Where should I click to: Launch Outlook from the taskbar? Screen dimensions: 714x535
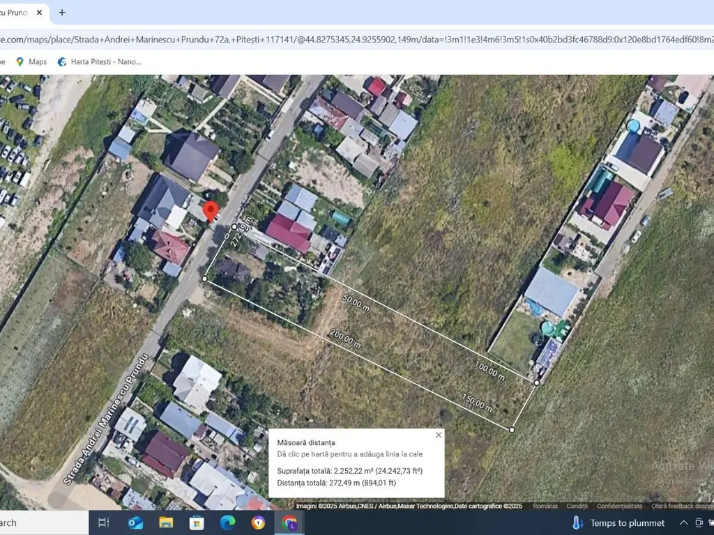(135, 522)
